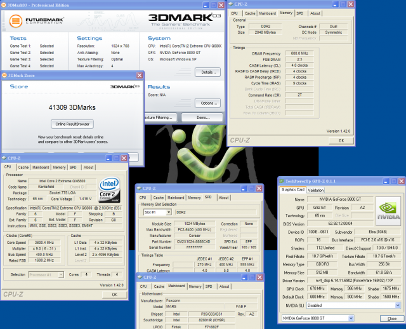Open the Cache tab in CPU-Z processor window
Viewport: 406px width, 329px height.
[23, 167]
